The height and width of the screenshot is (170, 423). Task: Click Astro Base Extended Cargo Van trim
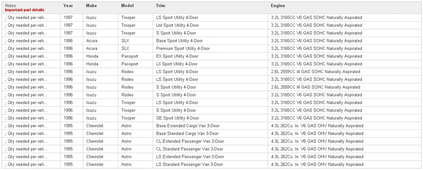[x=188, y=126]
